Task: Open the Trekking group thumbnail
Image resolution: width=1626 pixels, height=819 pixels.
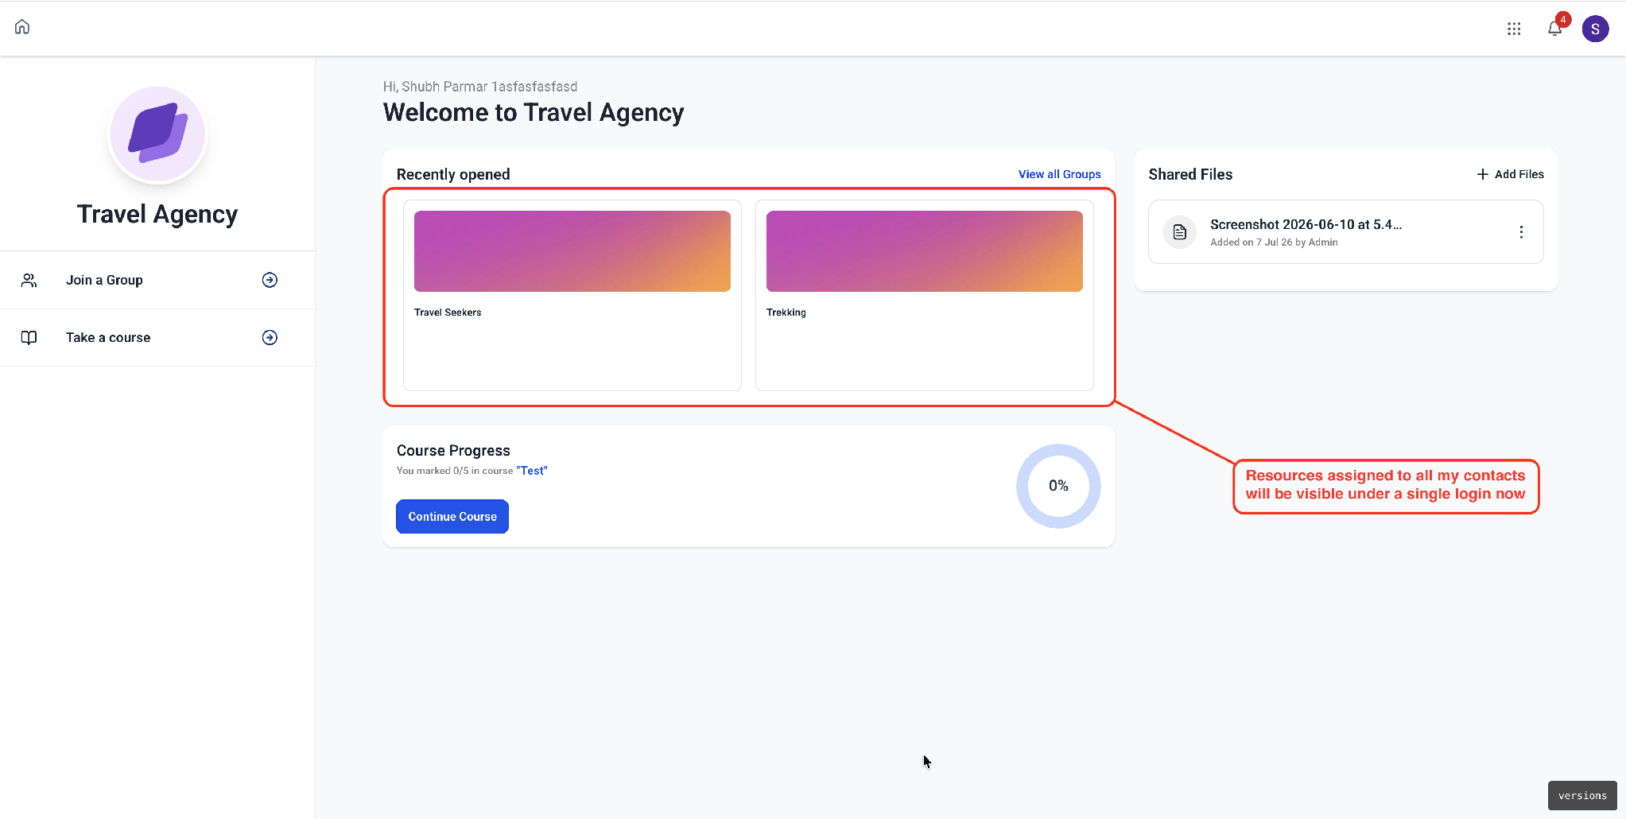Action: (925, 251)
